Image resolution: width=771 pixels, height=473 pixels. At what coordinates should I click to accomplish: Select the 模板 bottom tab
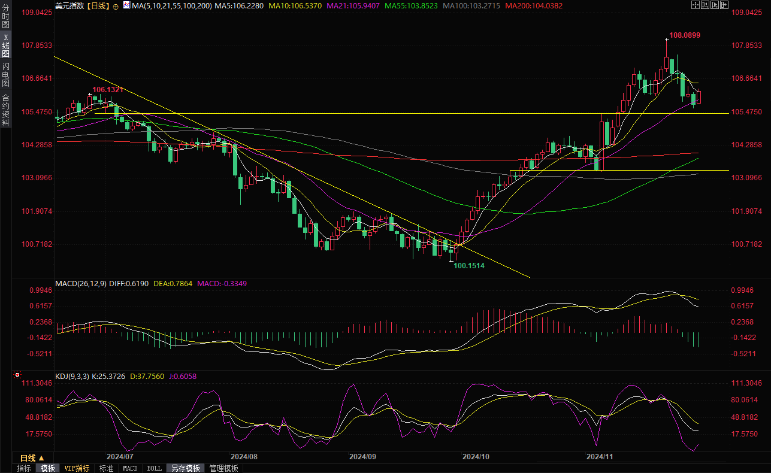pyautogui.click(x=47, y=468)
